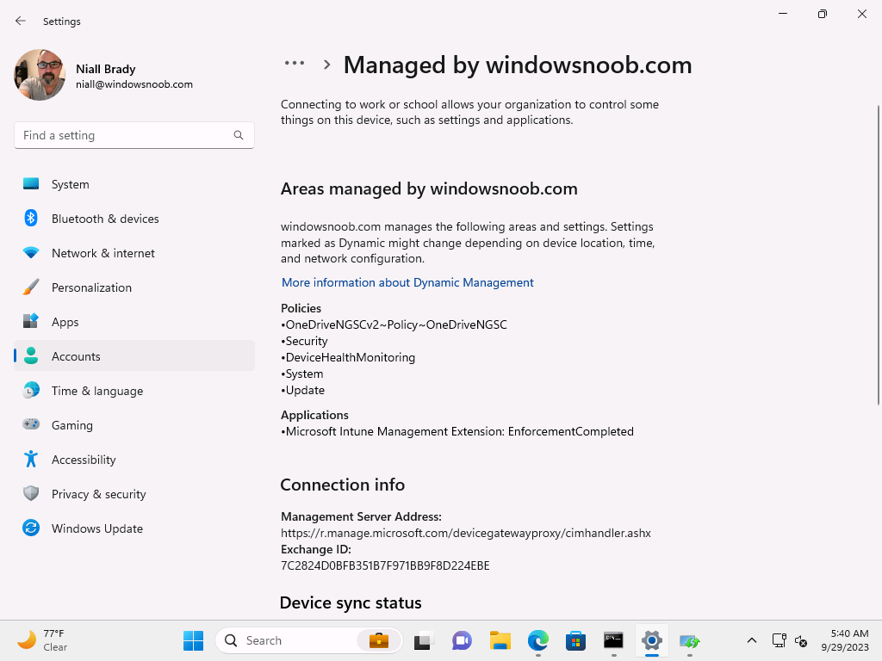Click the Accessibility figure icon

point(31,460)
